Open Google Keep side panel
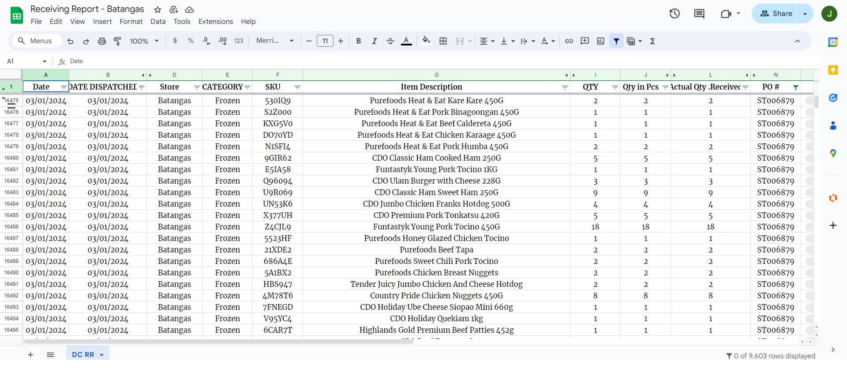Image resolution: width=847 pixels, height=376 pixels. point(833,70)
